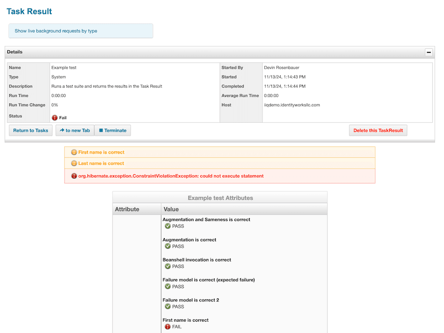Click PASS check icon under Augmentation is correct

[x=168, y=246]
